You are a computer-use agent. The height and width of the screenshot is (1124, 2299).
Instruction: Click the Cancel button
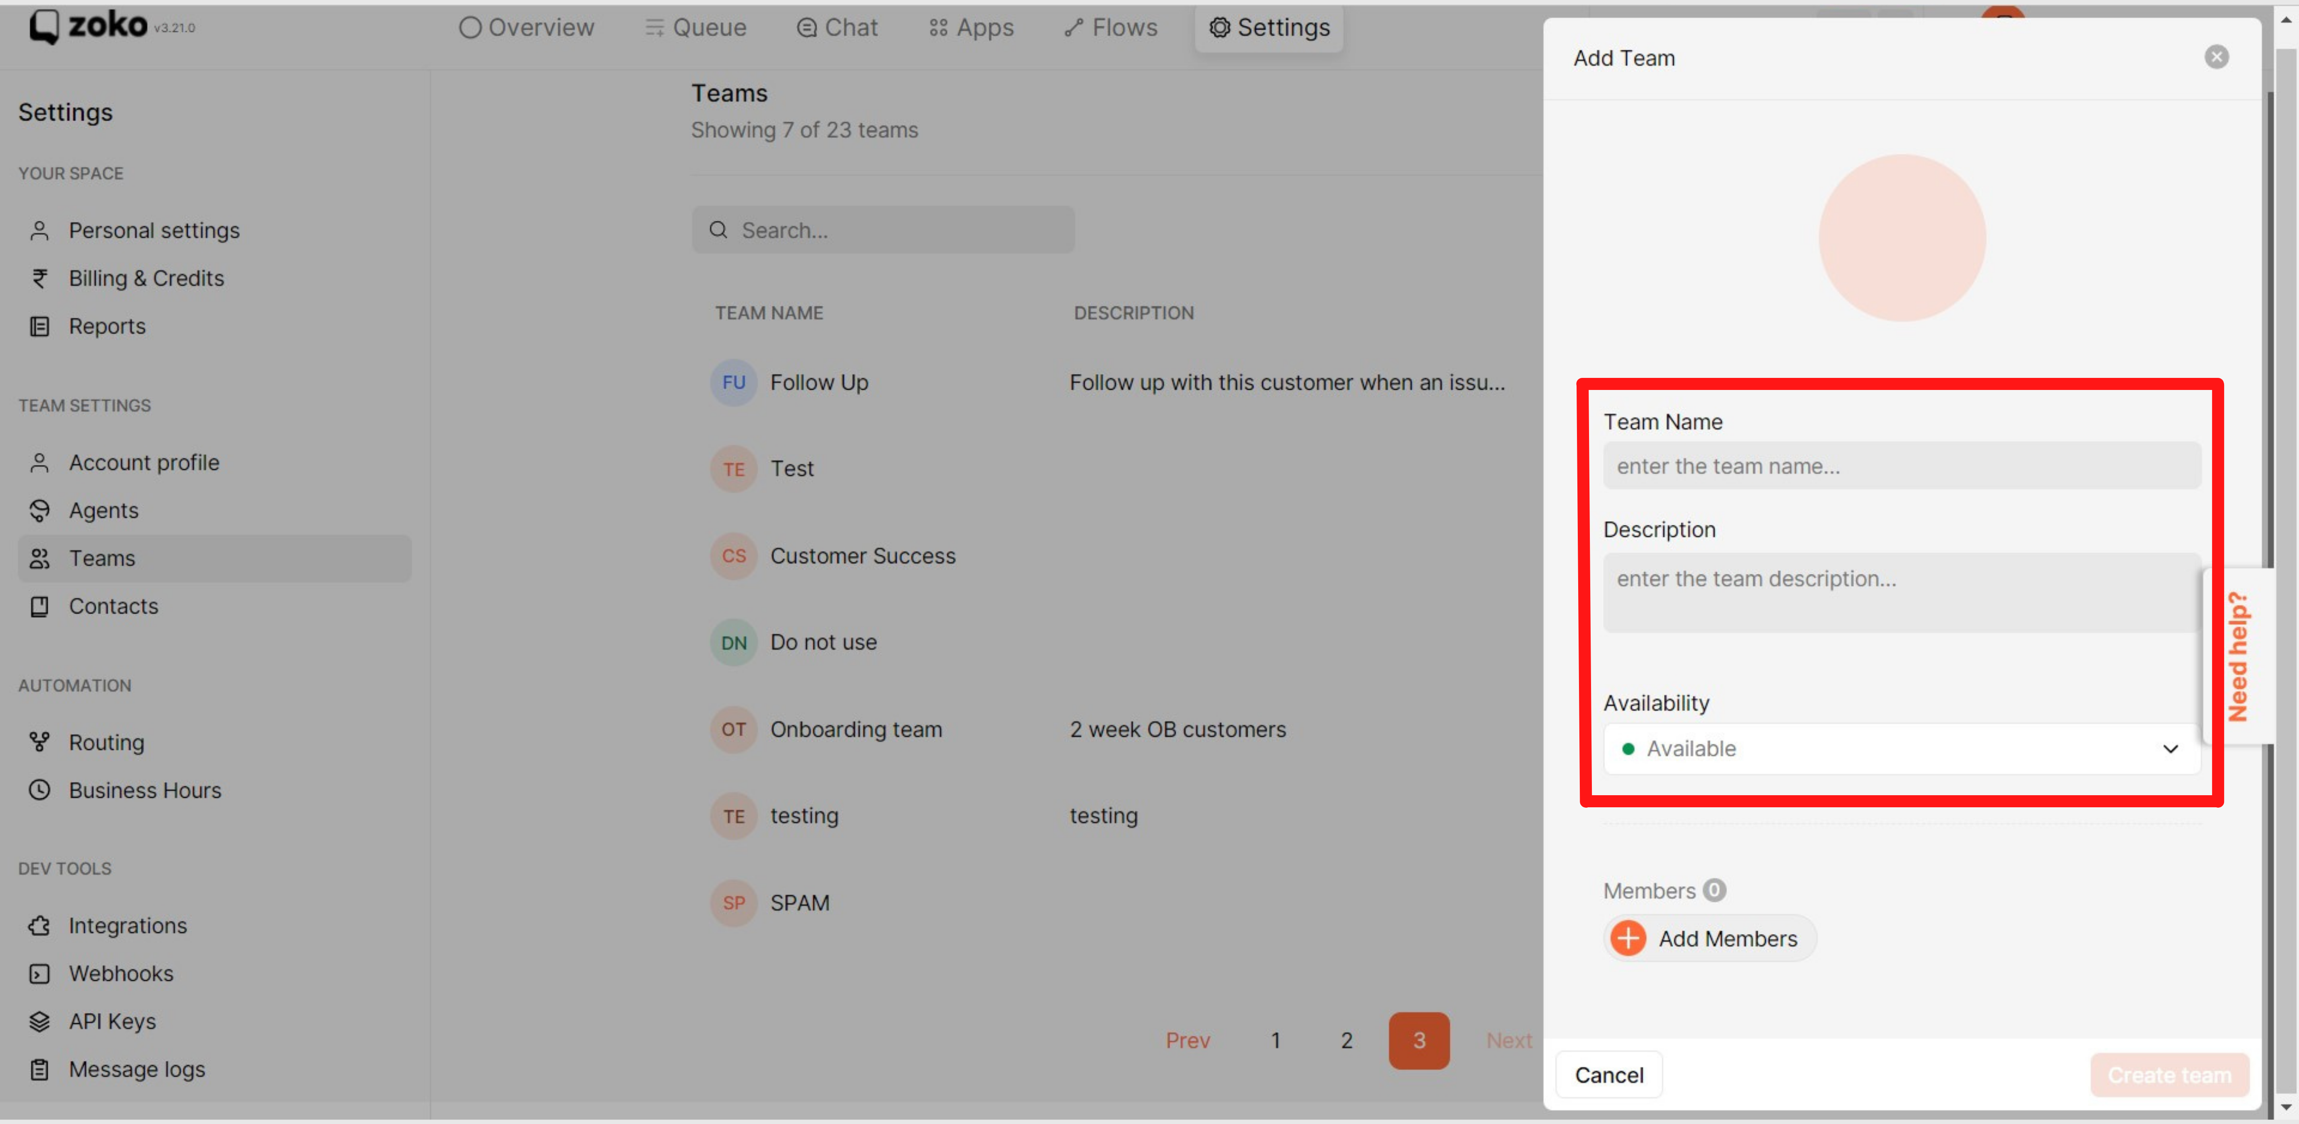click(1609, 1076)
